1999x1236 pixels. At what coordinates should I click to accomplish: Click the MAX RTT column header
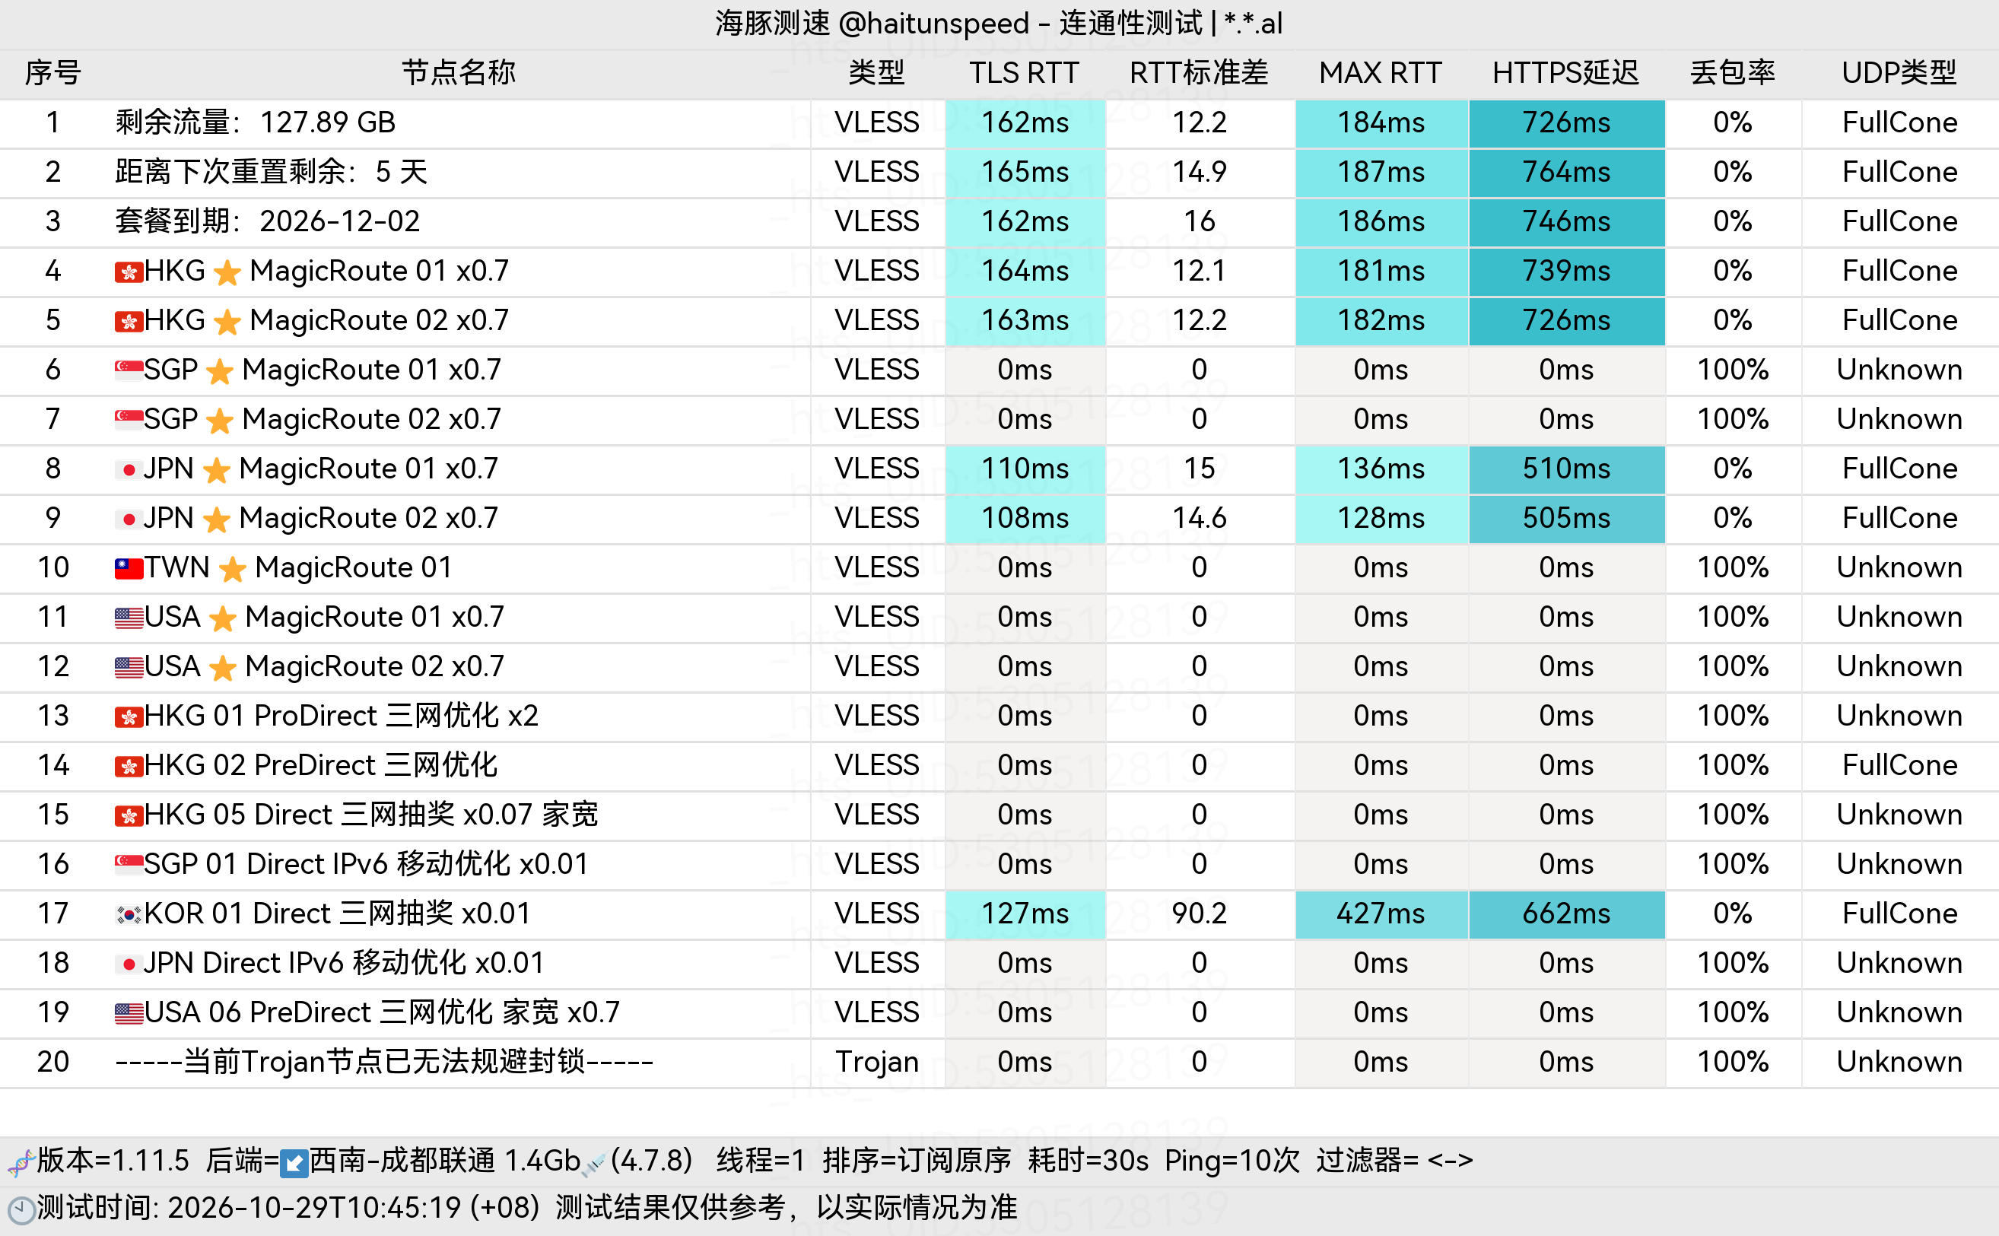(x=1381, y=74)
